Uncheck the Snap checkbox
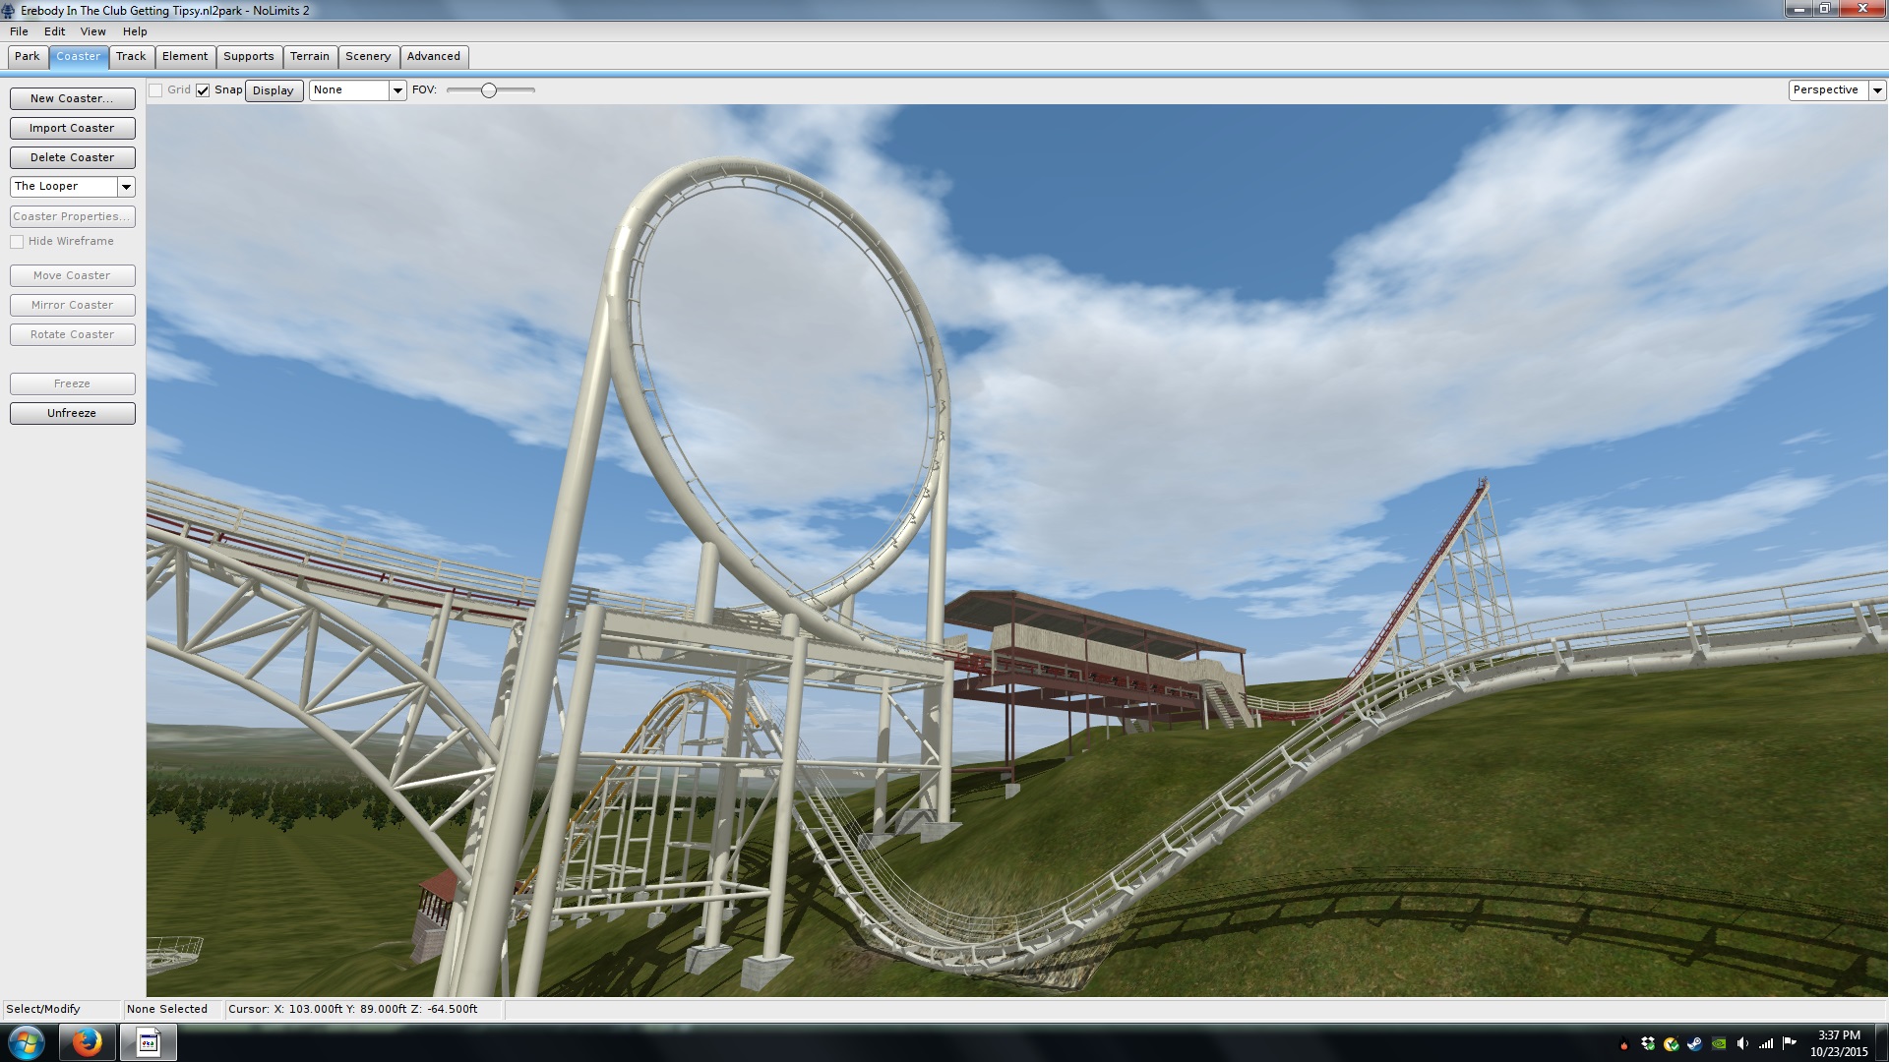This screenshot has height=1062, width=1889. tap(203, 90)
